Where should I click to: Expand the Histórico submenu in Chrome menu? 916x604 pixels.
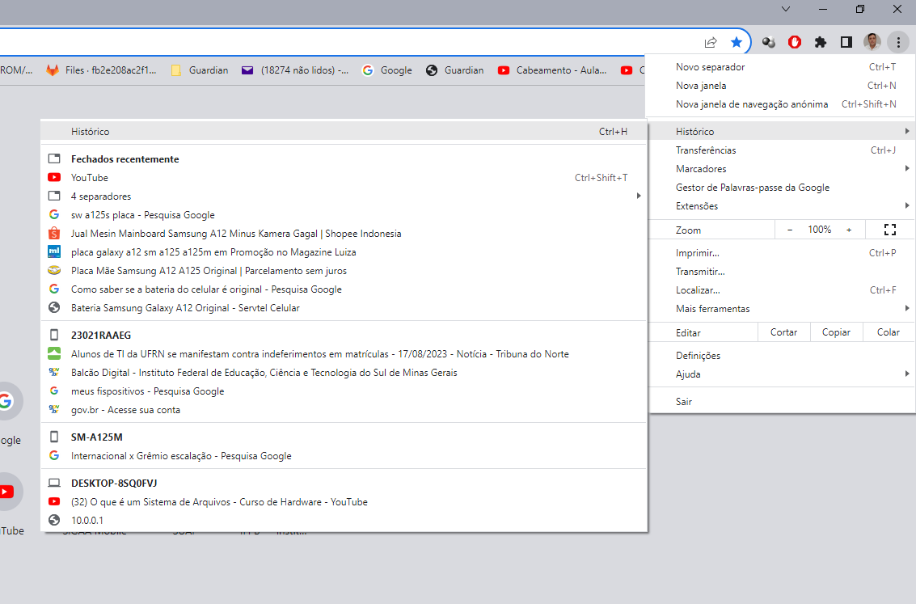781,132
